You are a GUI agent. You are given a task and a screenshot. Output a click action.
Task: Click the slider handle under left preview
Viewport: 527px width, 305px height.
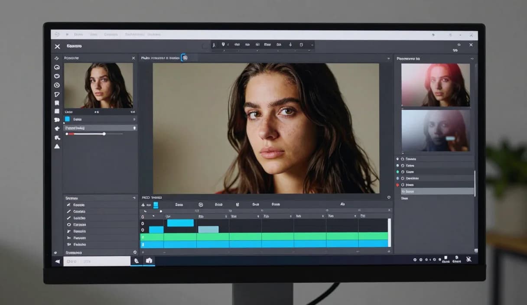point(104,134)
